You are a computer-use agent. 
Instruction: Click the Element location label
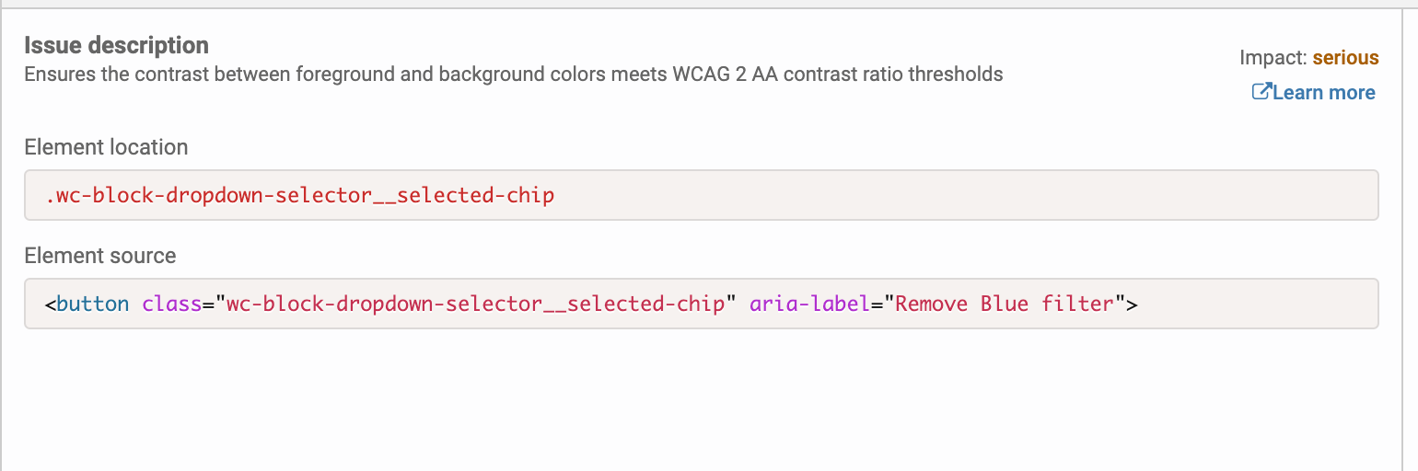point(106,147)
